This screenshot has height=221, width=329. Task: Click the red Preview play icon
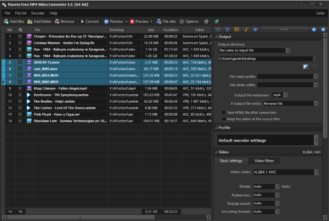click(132, 21)
